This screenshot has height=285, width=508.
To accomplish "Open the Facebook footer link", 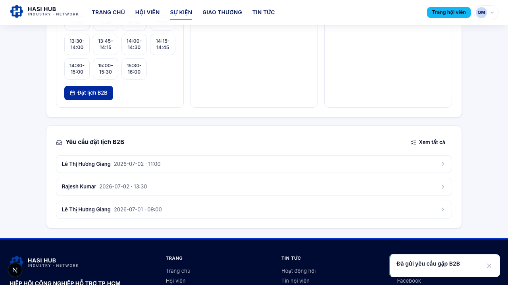I will point(409,281).
